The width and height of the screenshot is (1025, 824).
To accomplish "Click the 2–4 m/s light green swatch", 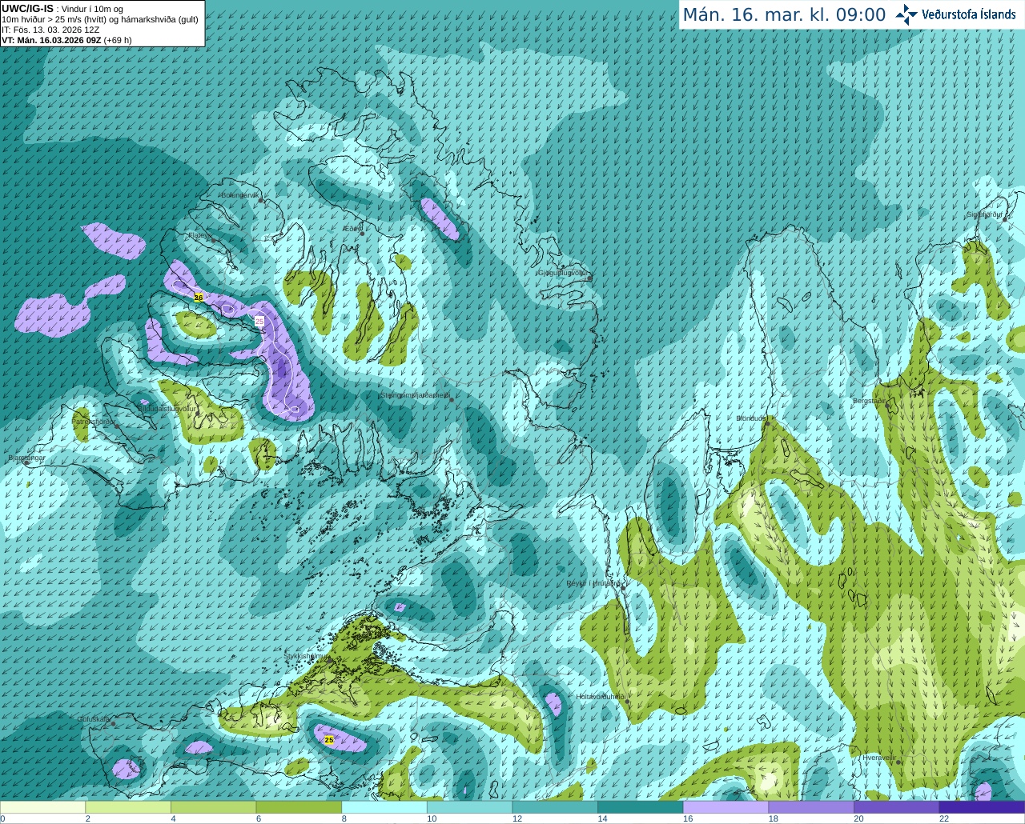I will click(x=128, y=807).
